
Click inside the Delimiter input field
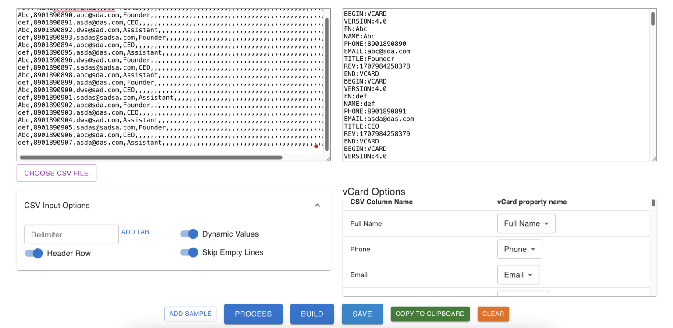(71, 234)
